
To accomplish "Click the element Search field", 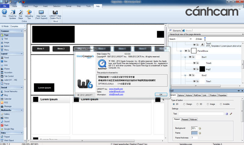I will coord(183,39).
